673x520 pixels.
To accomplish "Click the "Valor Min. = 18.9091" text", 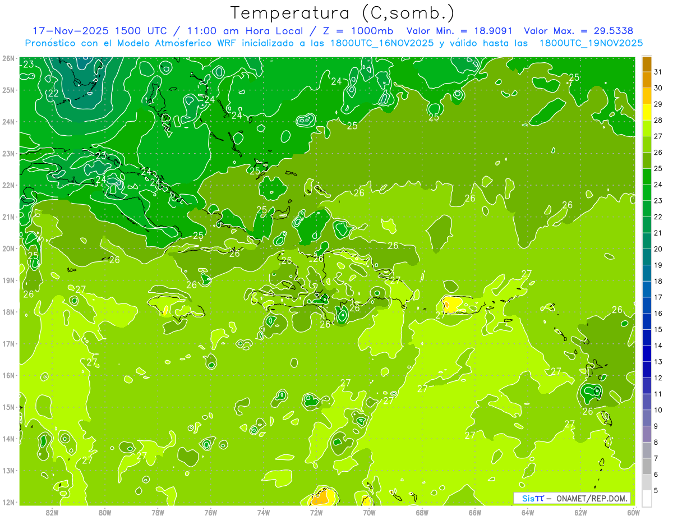I will (x=459, y=31).
